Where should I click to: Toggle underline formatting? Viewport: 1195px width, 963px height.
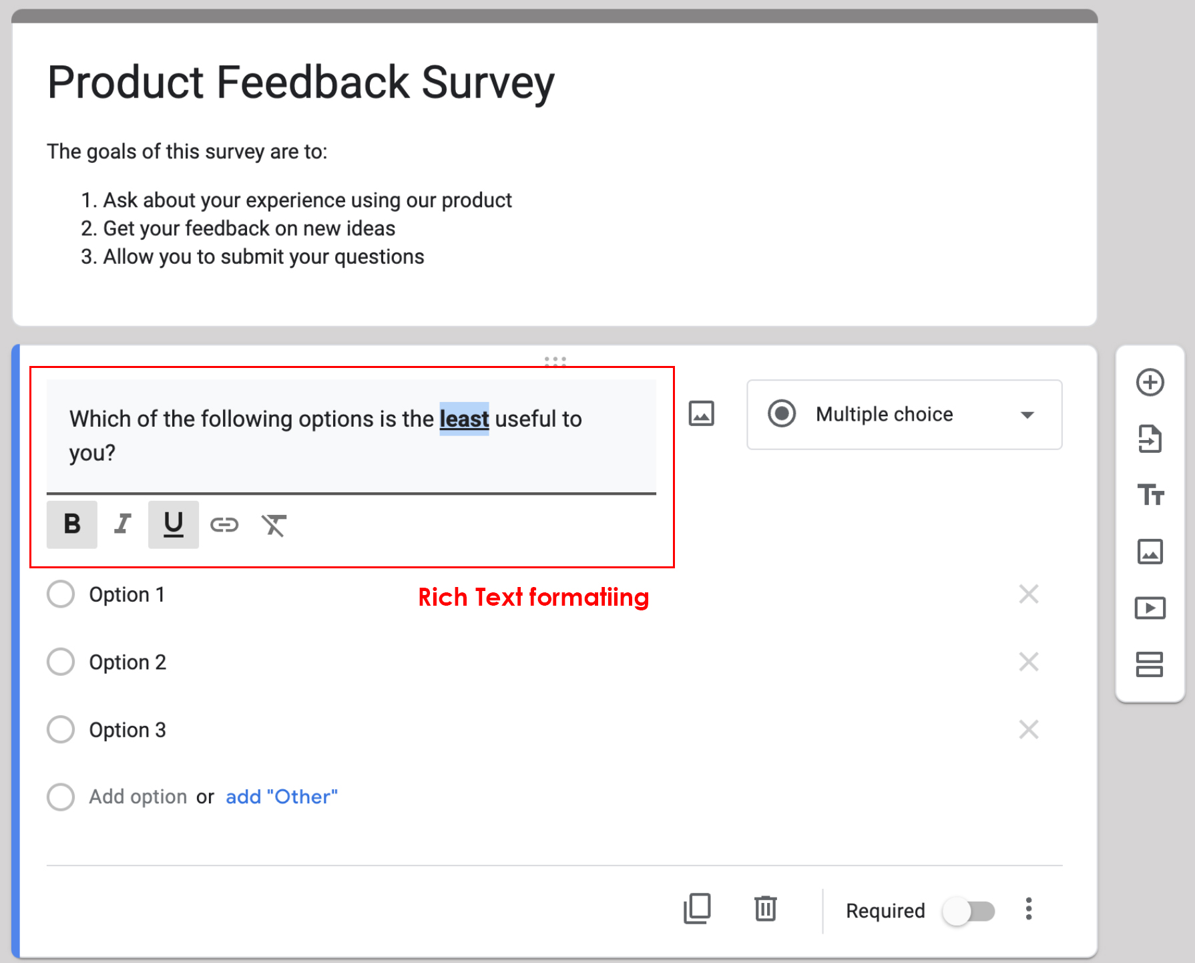[174, 524]
